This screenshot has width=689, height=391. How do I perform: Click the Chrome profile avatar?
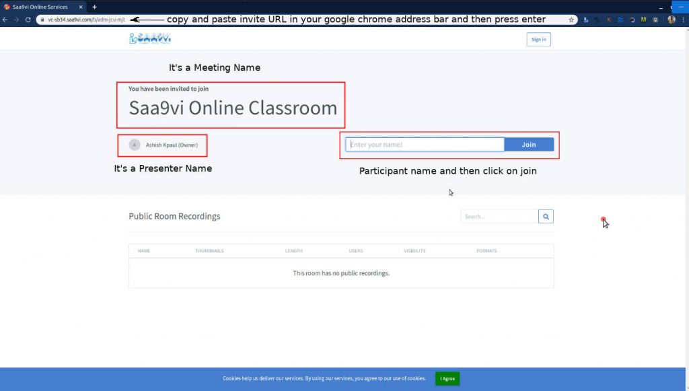671,20
